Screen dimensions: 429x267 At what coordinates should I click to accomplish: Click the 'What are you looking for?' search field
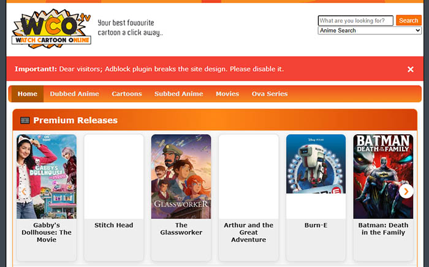point(355,21)
